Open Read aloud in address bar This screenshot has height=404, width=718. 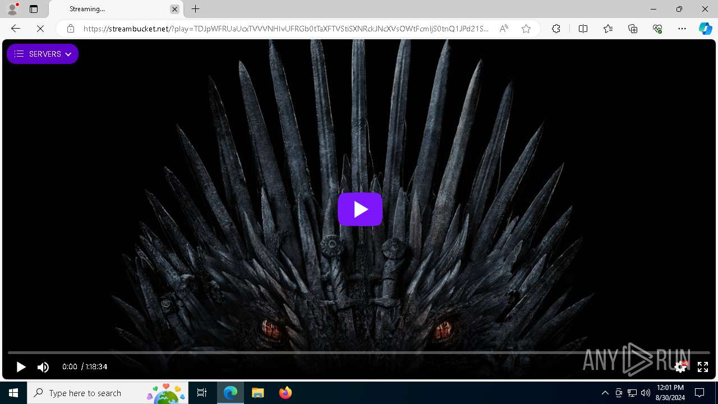[x=504, y=29]
